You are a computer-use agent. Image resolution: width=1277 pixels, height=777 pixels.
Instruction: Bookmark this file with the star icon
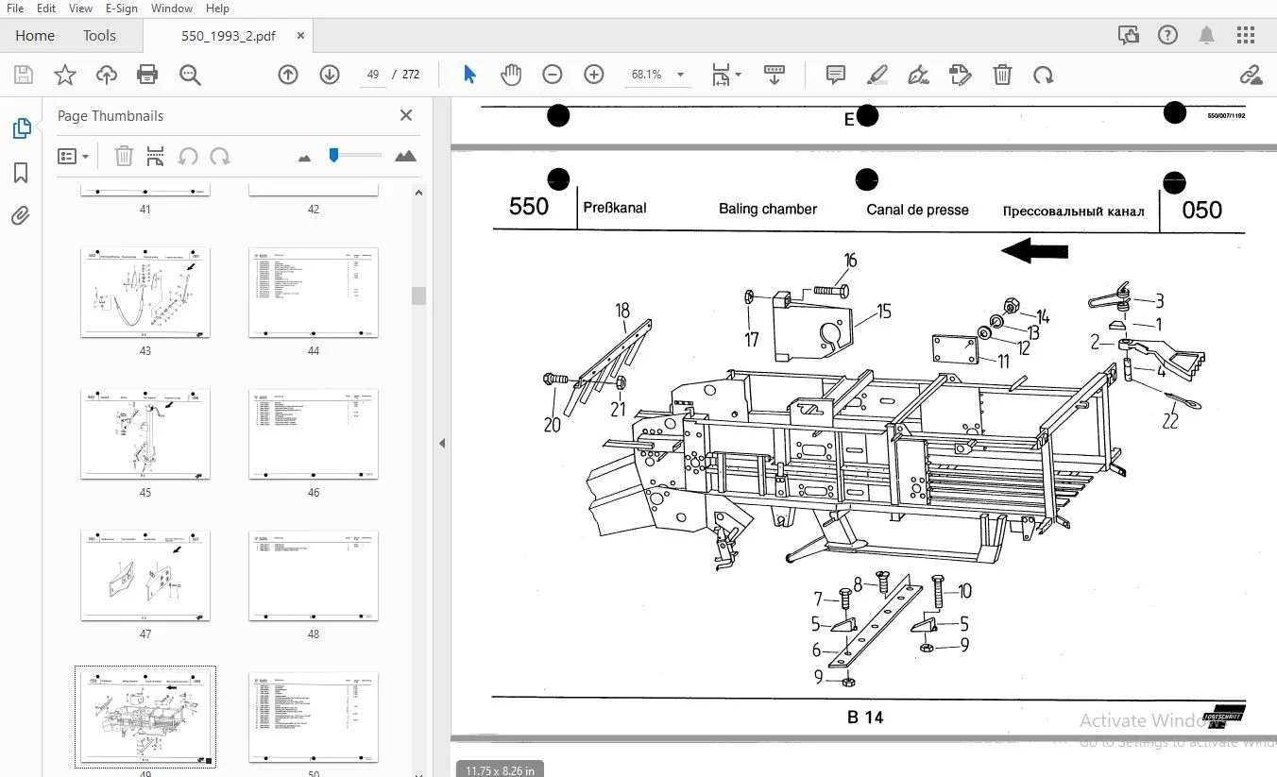pos(65,75)
